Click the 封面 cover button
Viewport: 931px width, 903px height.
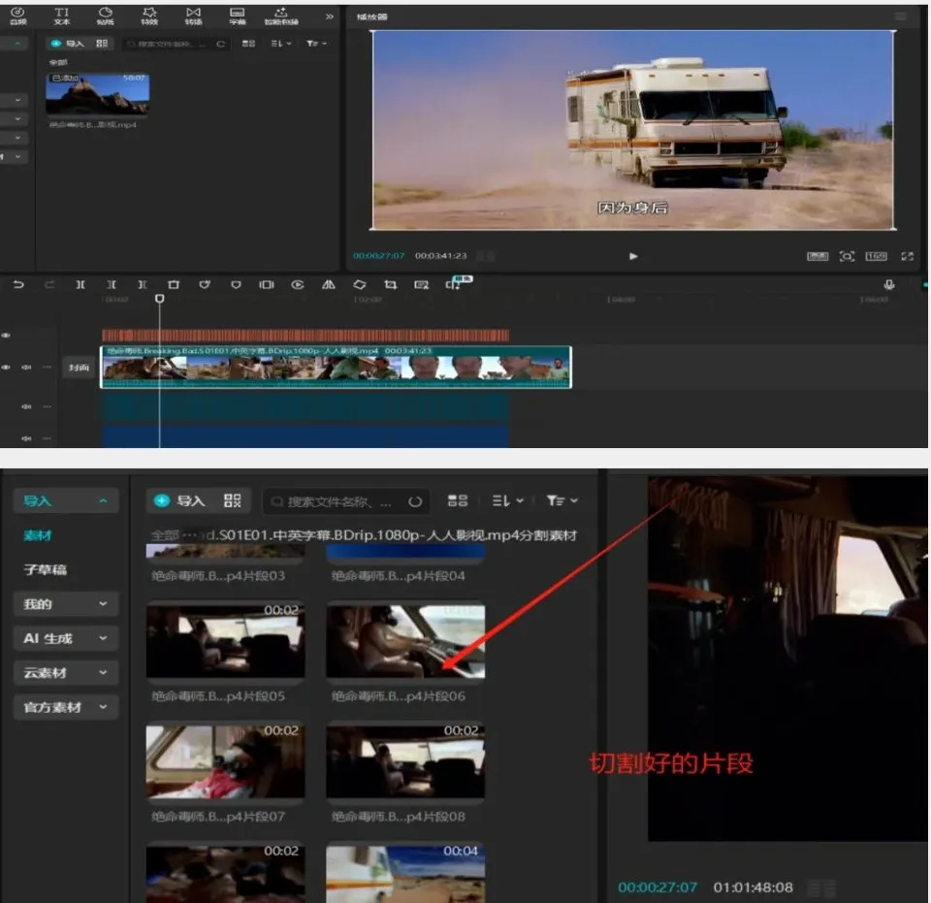(79, 368)
